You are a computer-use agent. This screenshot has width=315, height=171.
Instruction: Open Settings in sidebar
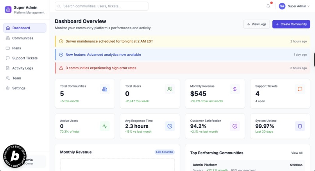point(25,88)
